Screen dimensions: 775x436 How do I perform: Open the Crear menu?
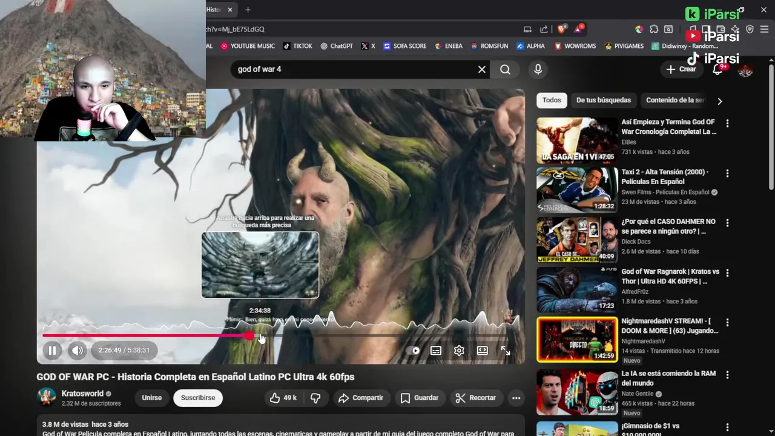tap(681, 69)
